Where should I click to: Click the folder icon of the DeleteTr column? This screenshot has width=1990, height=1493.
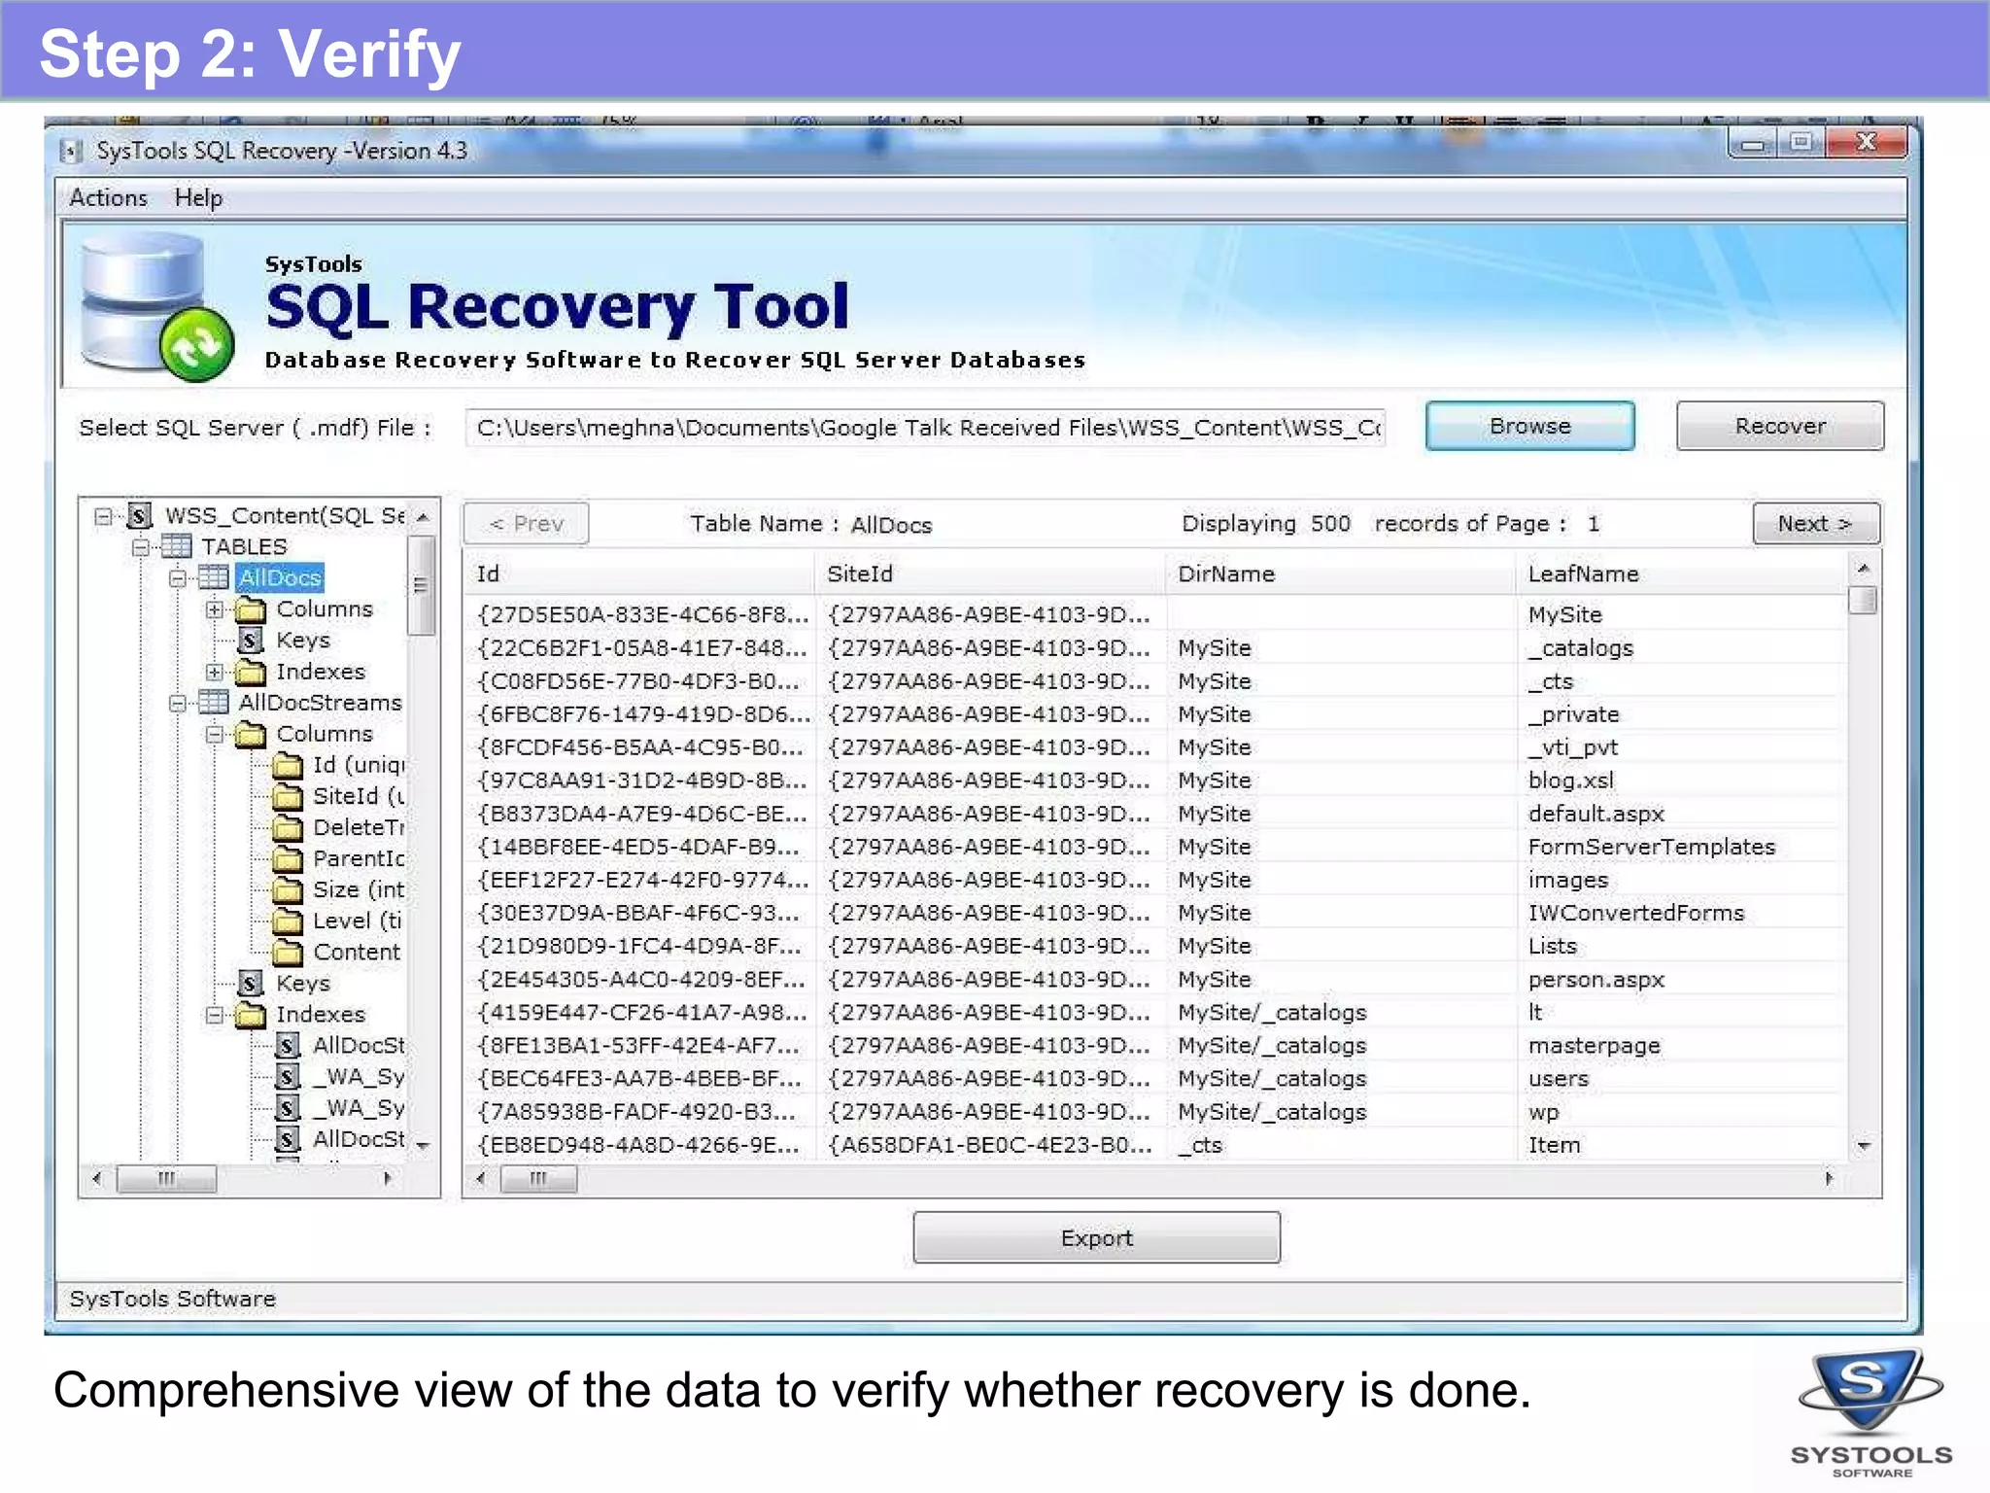288,828
